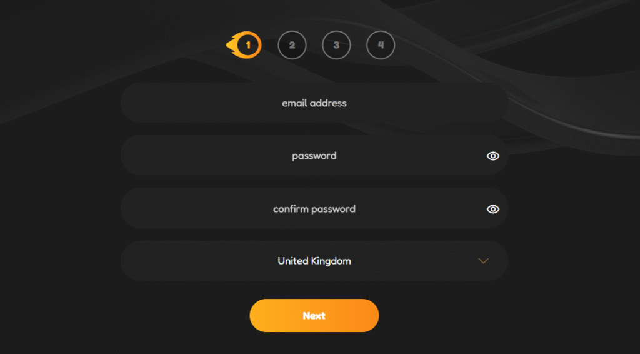Jump to step 2 circle
Image resolution: width=640 pixels, height=354 pixels.
point(292,45)
